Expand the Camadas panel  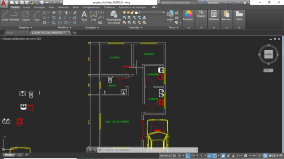point(135,27)
